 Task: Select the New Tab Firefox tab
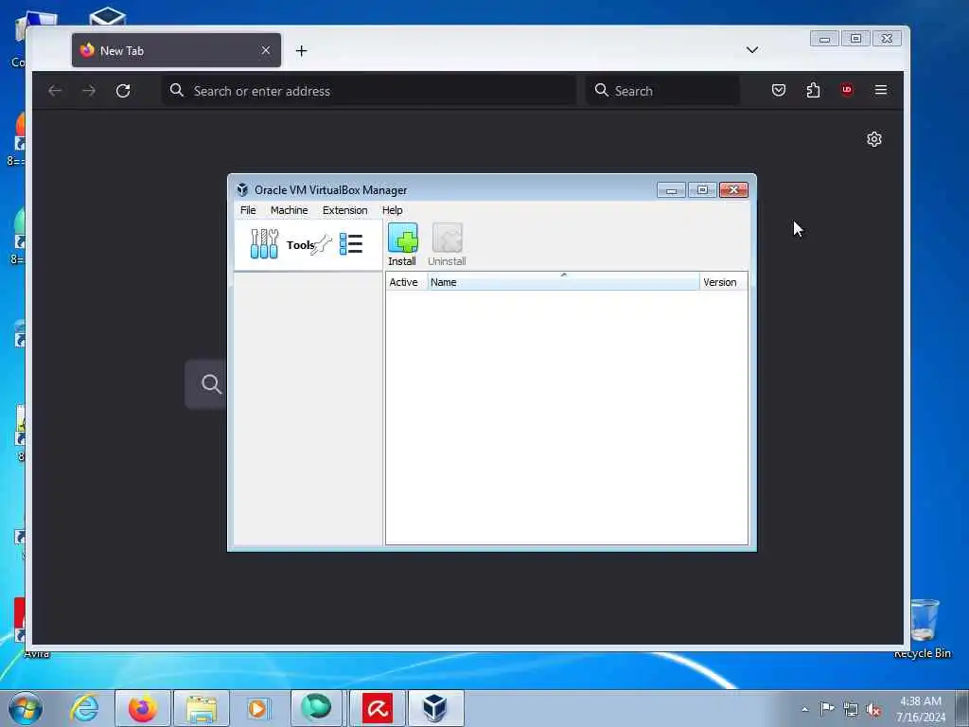pos(176,51)
